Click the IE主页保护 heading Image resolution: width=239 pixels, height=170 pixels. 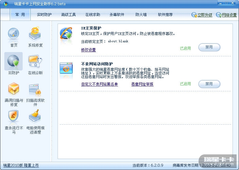(x=91, y=28)
